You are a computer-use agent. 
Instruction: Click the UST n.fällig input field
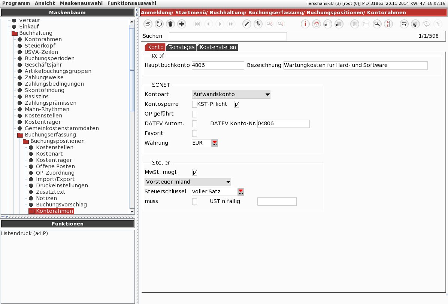(277, 202)
